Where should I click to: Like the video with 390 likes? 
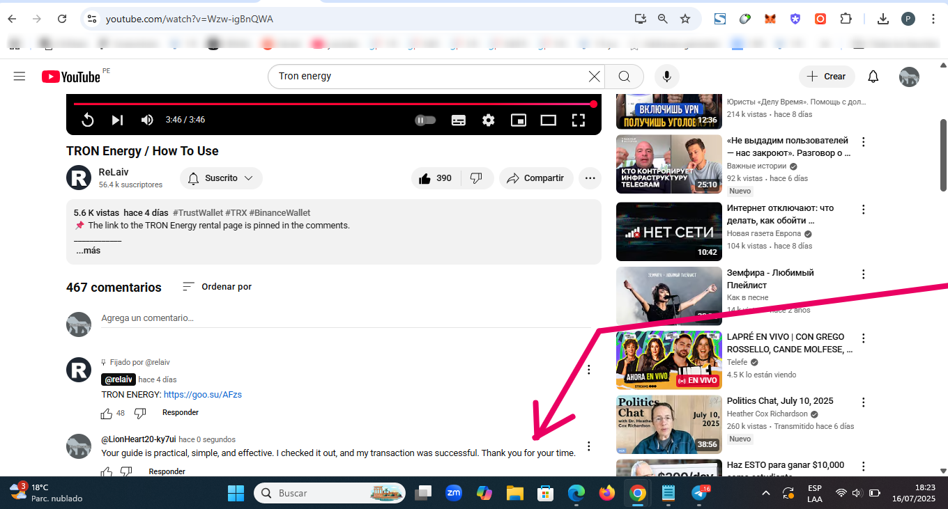click(435, 178)
